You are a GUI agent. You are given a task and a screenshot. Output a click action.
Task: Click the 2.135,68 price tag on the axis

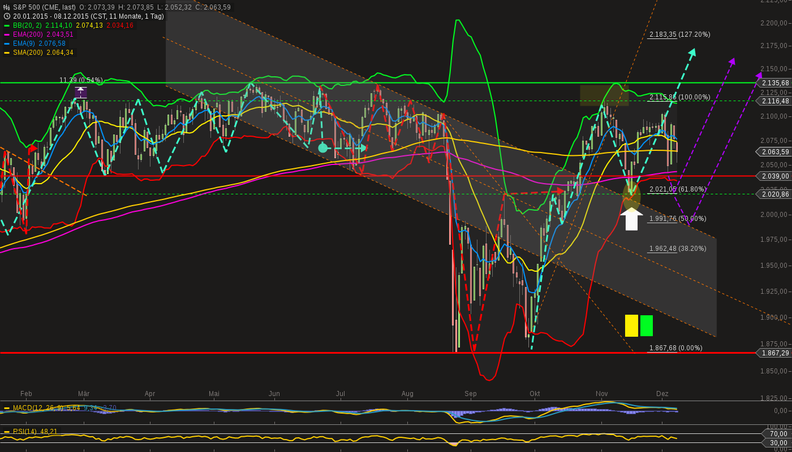773,82
